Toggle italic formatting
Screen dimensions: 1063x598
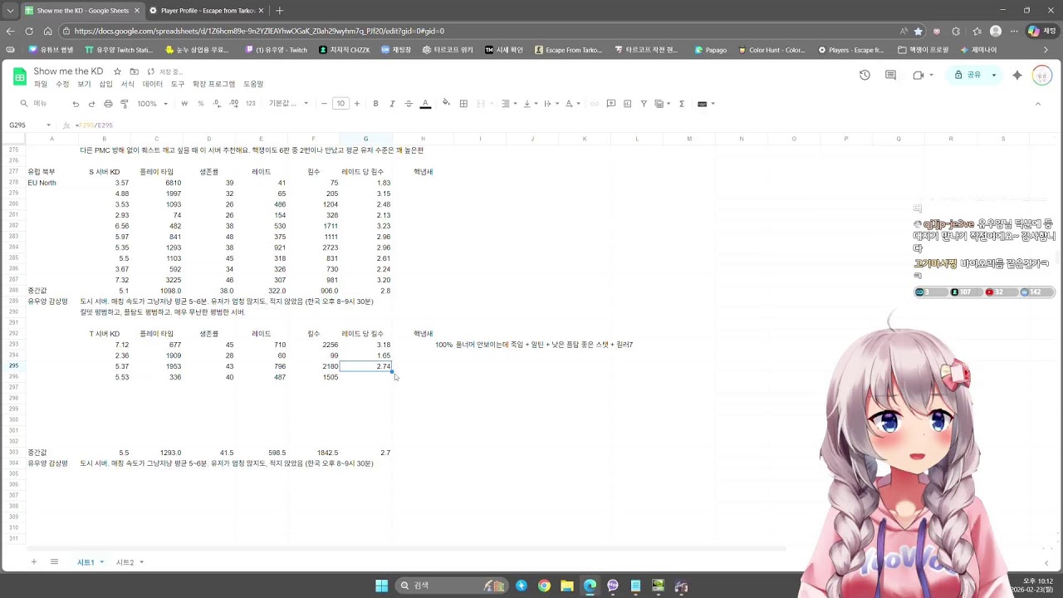point(392,104)
